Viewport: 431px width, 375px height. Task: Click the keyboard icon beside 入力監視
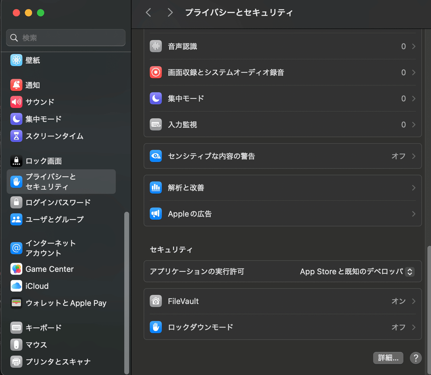click(x=156, y=124)
